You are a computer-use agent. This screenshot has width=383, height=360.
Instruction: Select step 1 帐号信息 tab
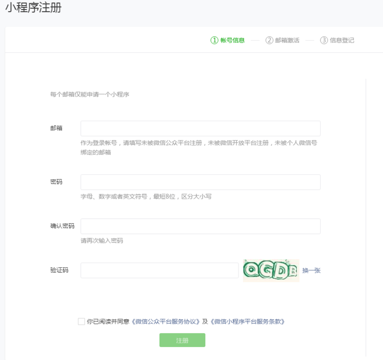[x=227, y=40]
